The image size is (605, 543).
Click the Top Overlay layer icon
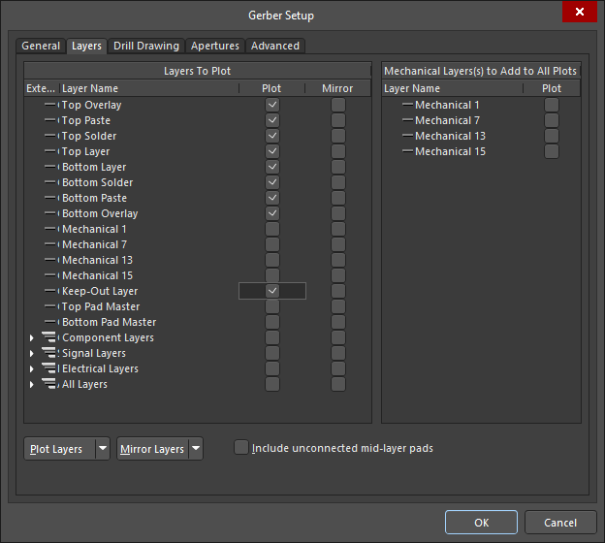50,105
